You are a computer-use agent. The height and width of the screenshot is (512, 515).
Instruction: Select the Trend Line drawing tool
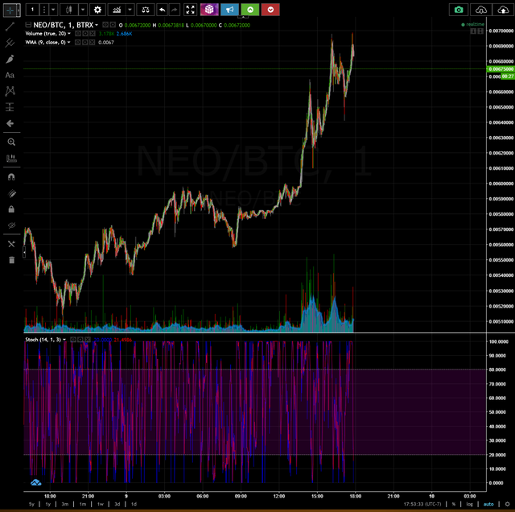coord(10,27)
